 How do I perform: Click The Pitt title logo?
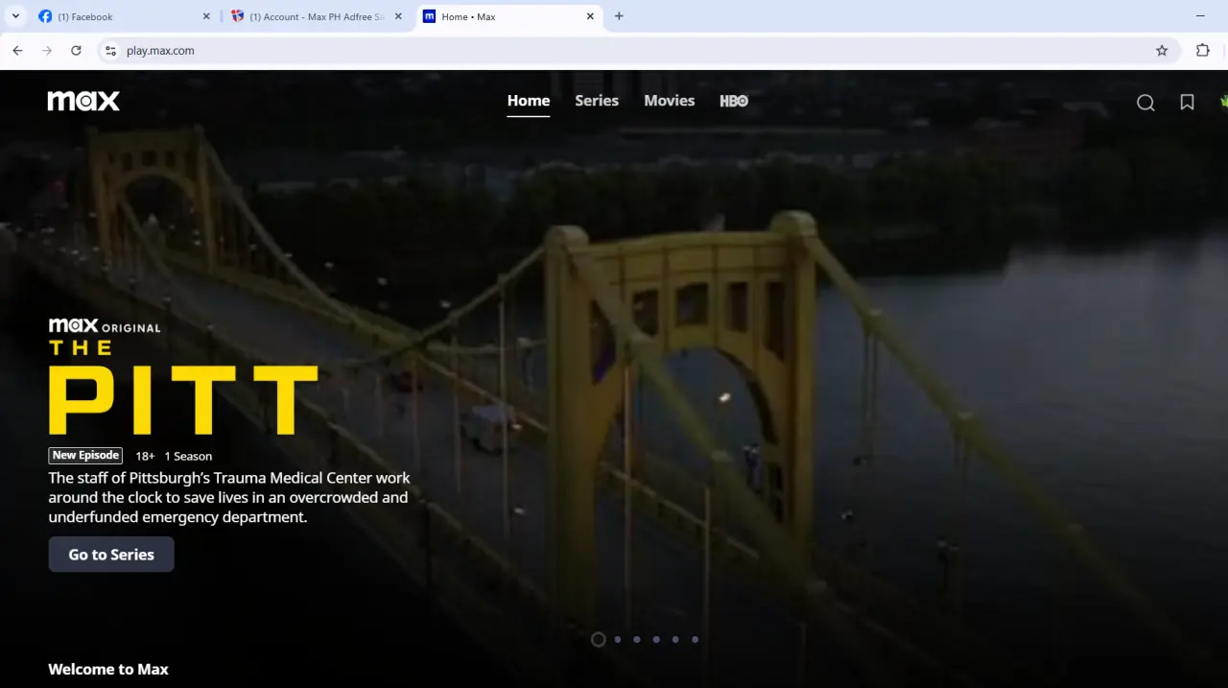pos(183,388)
